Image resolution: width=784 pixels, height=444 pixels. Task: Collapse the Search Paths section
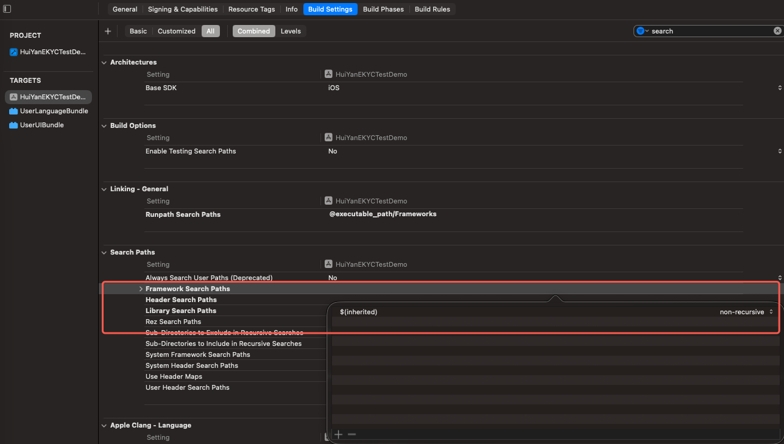(x=104, y=252)
